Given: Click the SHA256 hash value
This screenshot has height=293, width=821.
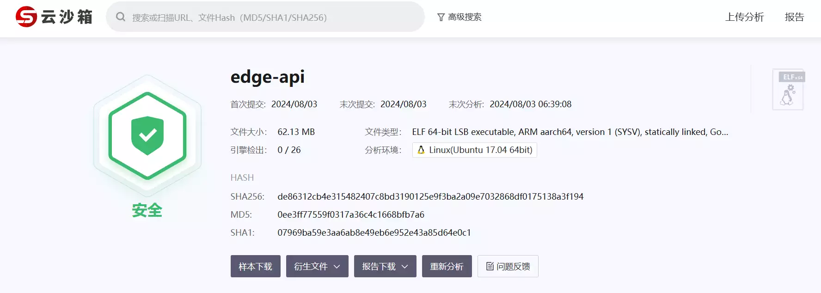Looking at the screenshot, I should (430, 196).
